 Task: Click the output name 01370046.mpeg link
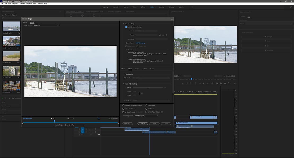140,43
